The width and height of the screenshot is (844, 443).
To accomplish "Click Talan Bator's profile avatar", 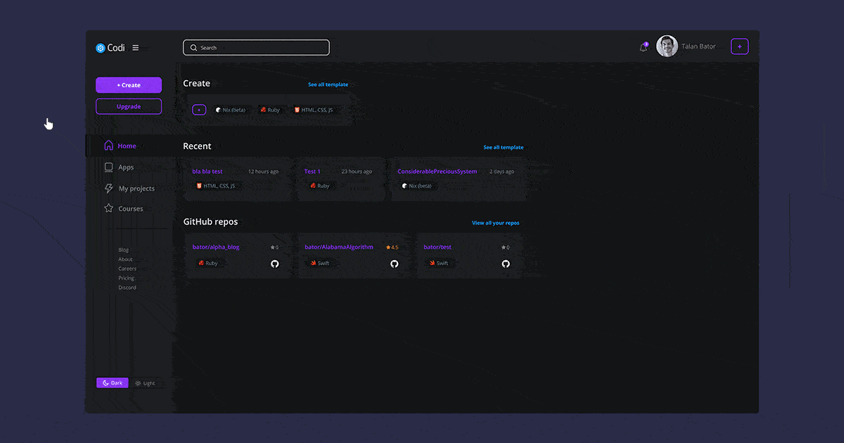I will [667, 46].
